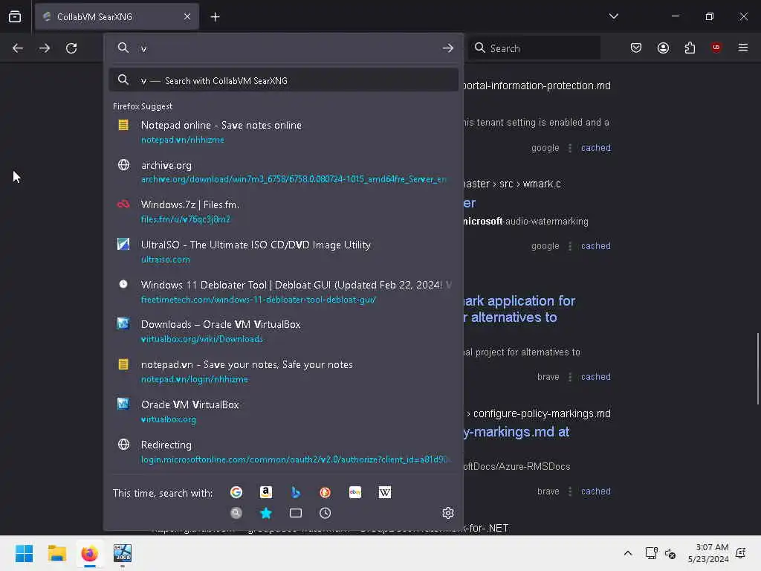Search this time with eBay

click(x=354, y=492)
